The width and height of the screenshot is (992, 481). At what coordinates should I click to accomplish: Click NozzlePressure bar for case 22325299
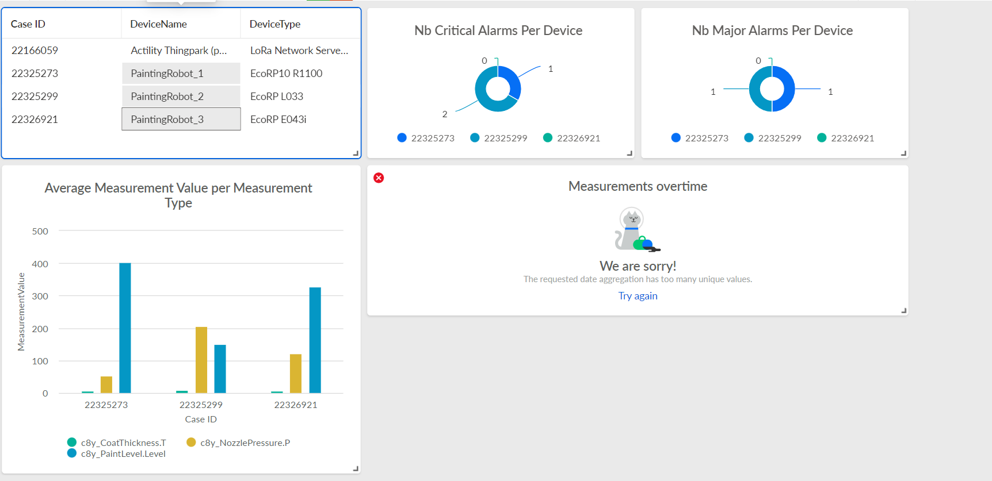click(201, 360)
